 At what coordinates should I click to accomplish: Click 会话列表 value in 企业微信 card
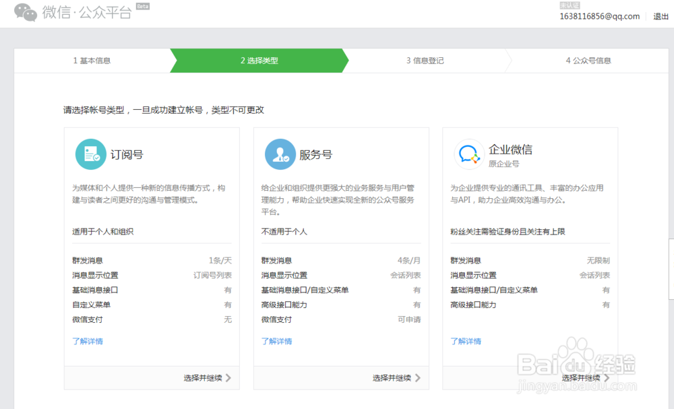pyautogui.click(x=594, y=275)
